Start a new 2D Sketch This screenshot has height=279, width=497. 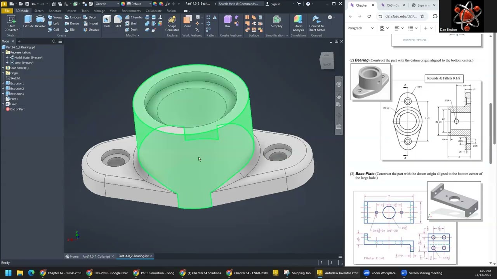11,23
